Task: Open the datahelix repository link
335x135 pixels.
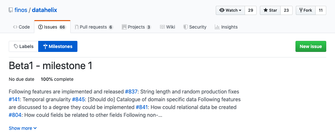Action: click(44, 10)
